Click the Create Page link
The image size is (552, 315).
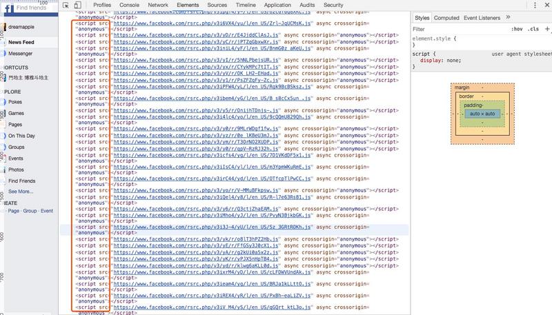14,211
